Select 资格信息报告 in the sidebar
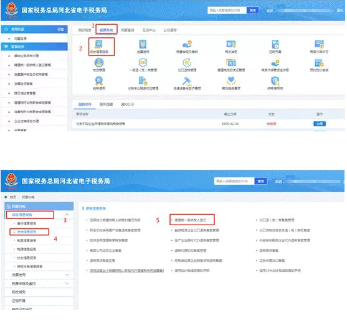Image resolution: width=347 pixels, height=331 pixels. click(x=27, y=232)
